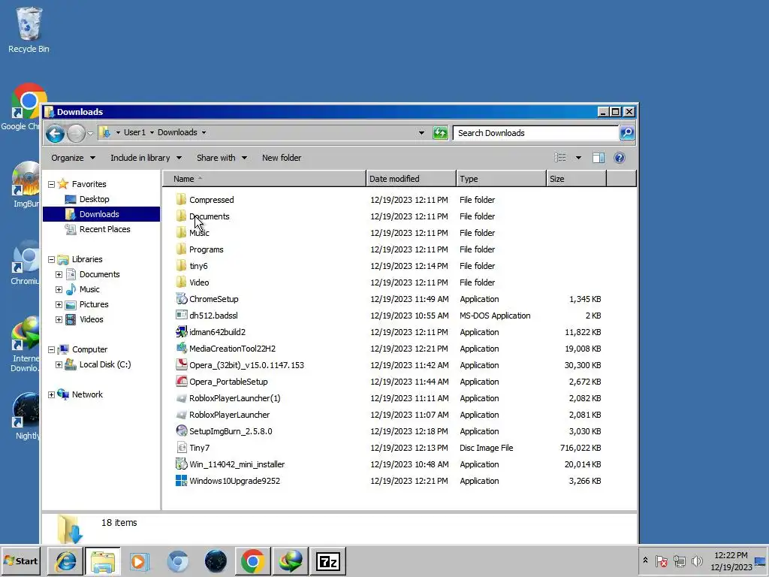
Task: Click the green Refresh button in address bar
Action: pos(440,133)
